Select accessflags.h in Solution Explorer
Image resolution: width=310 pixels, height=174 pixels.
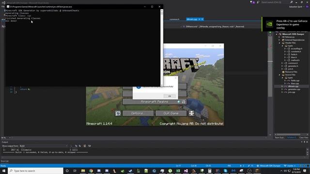coord(296,48)
